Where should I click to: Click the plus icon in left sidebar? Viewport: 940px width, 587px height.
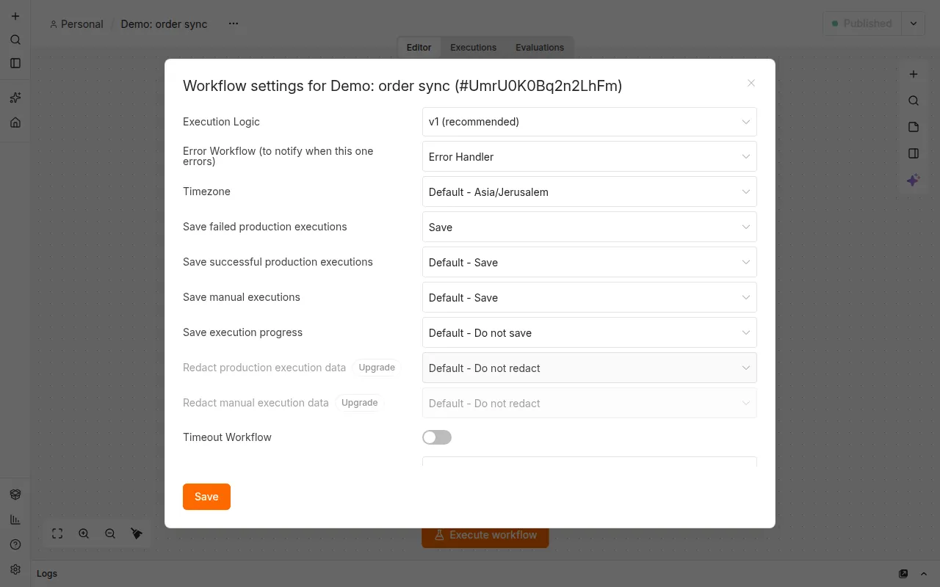coord(15,16)
